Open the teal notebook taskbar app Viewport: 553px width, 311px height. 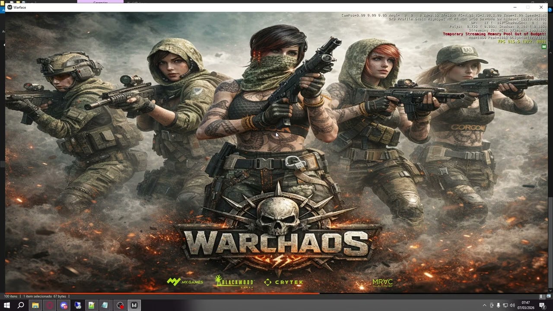click(105, 305)
